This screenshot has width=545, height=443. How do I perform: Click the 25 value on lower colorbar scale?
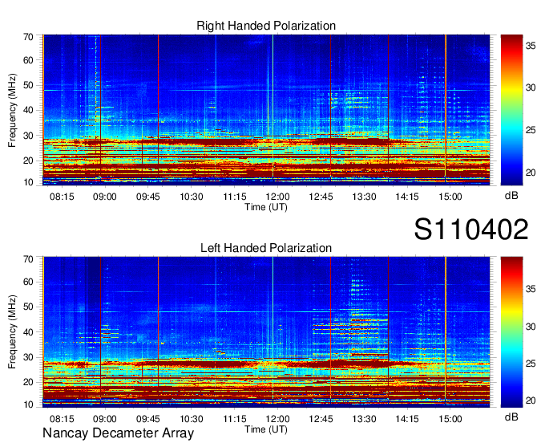(x=531, y=364)
